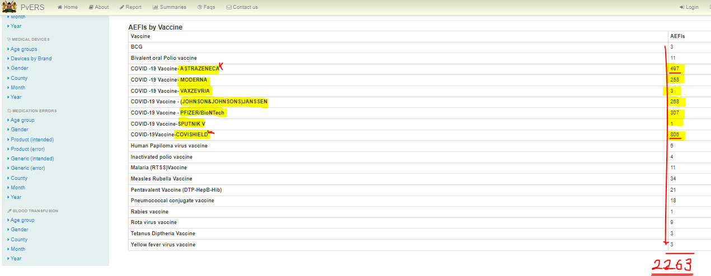Open Age group under Medication Errors
The height and width of the screenshot is (276, 711).
pyautogui.click(x=22, y=120)
